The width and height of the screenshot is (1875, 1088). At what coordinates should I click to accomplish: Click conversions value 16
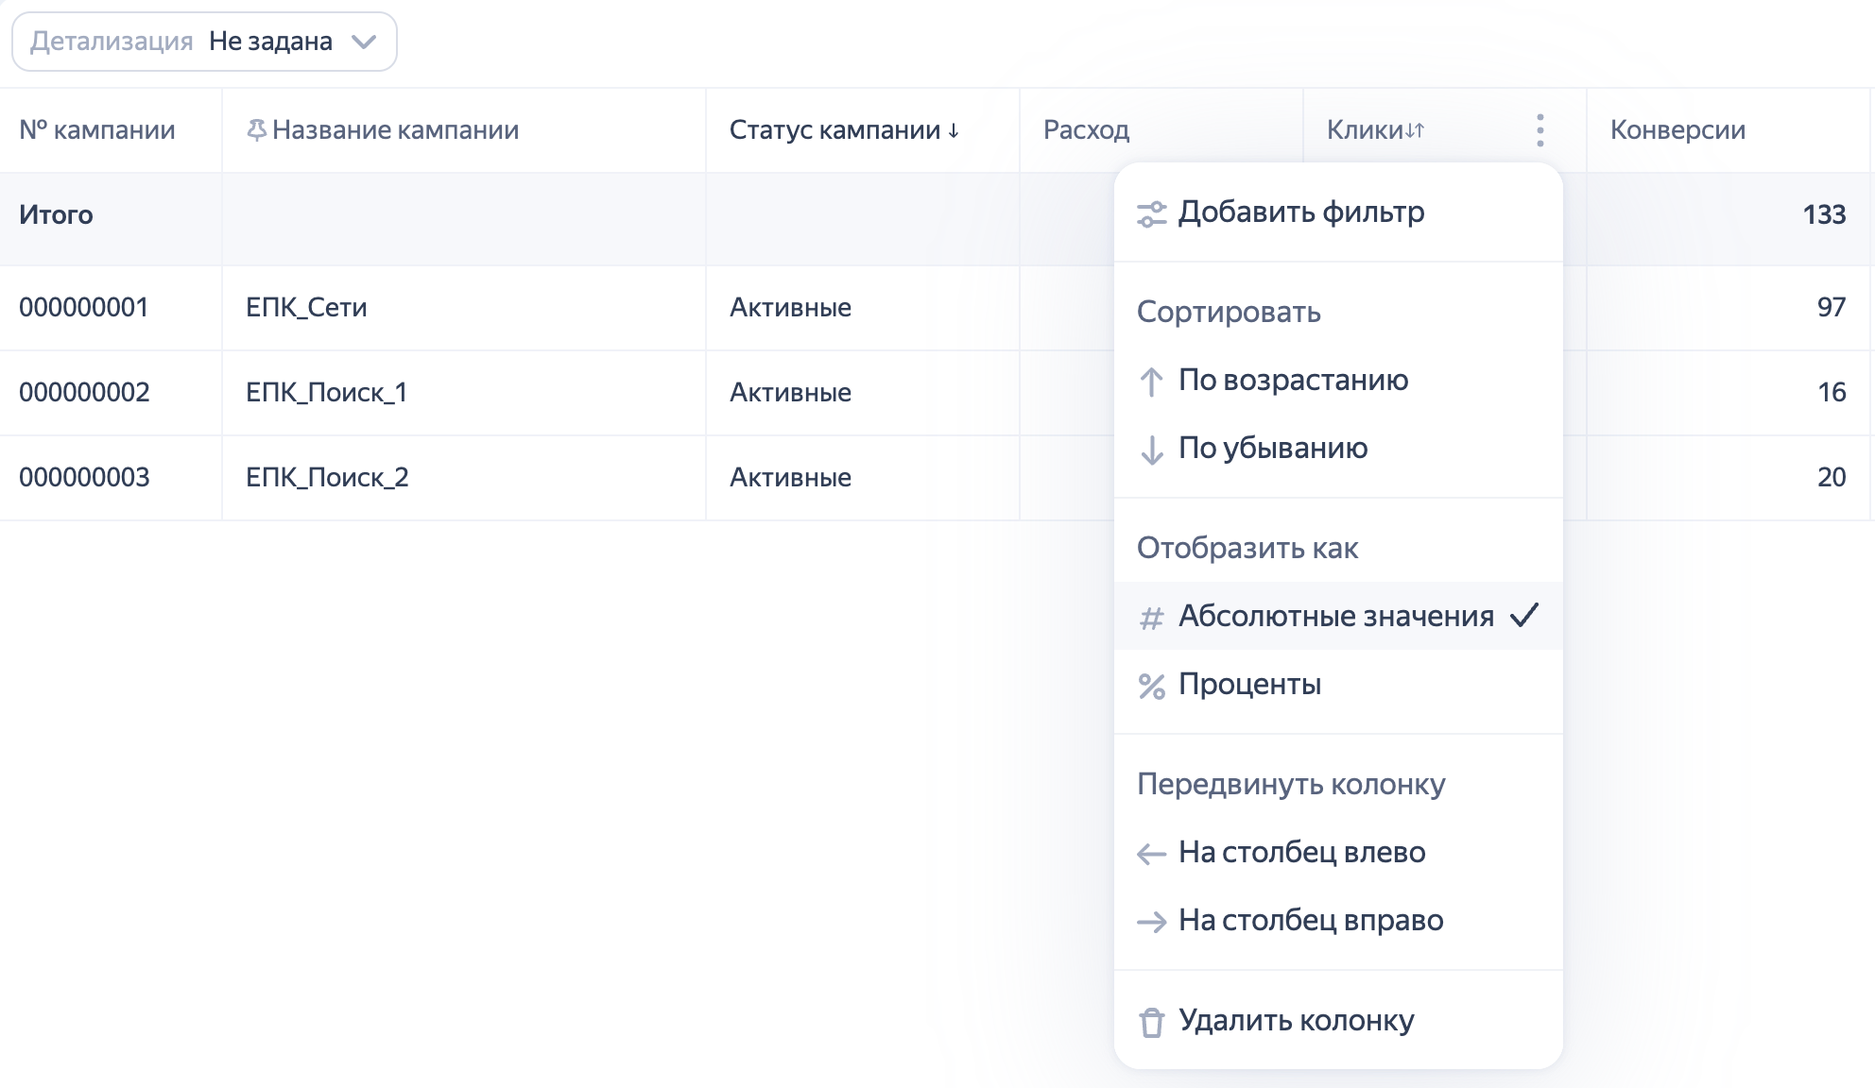pyautogui.click(x=1832, y=393)
